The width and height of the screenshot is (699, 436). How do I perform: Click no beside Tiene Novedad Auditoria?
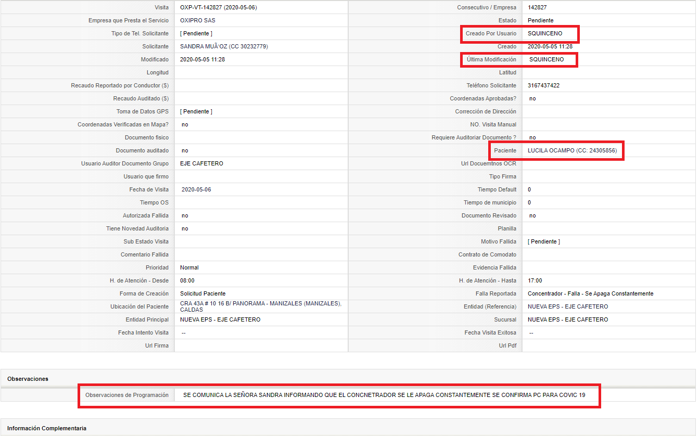pyautogui.click(x=185, y=228)
